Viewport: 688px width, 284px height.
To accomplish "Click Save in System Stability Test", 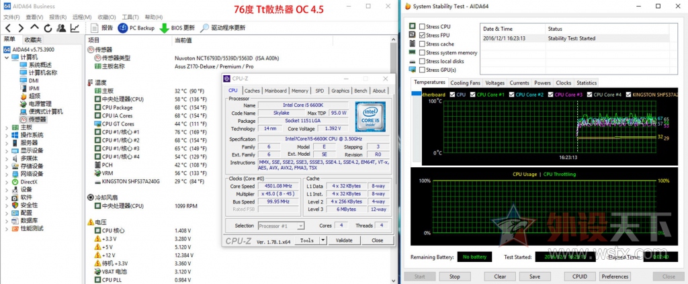I will point(534,277).
